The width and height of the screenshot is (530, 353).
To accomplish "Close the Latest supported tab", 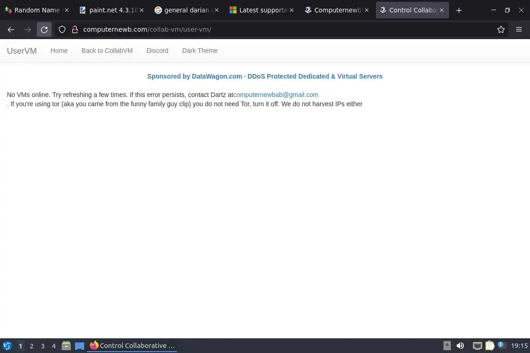I will tap(292, 10).
